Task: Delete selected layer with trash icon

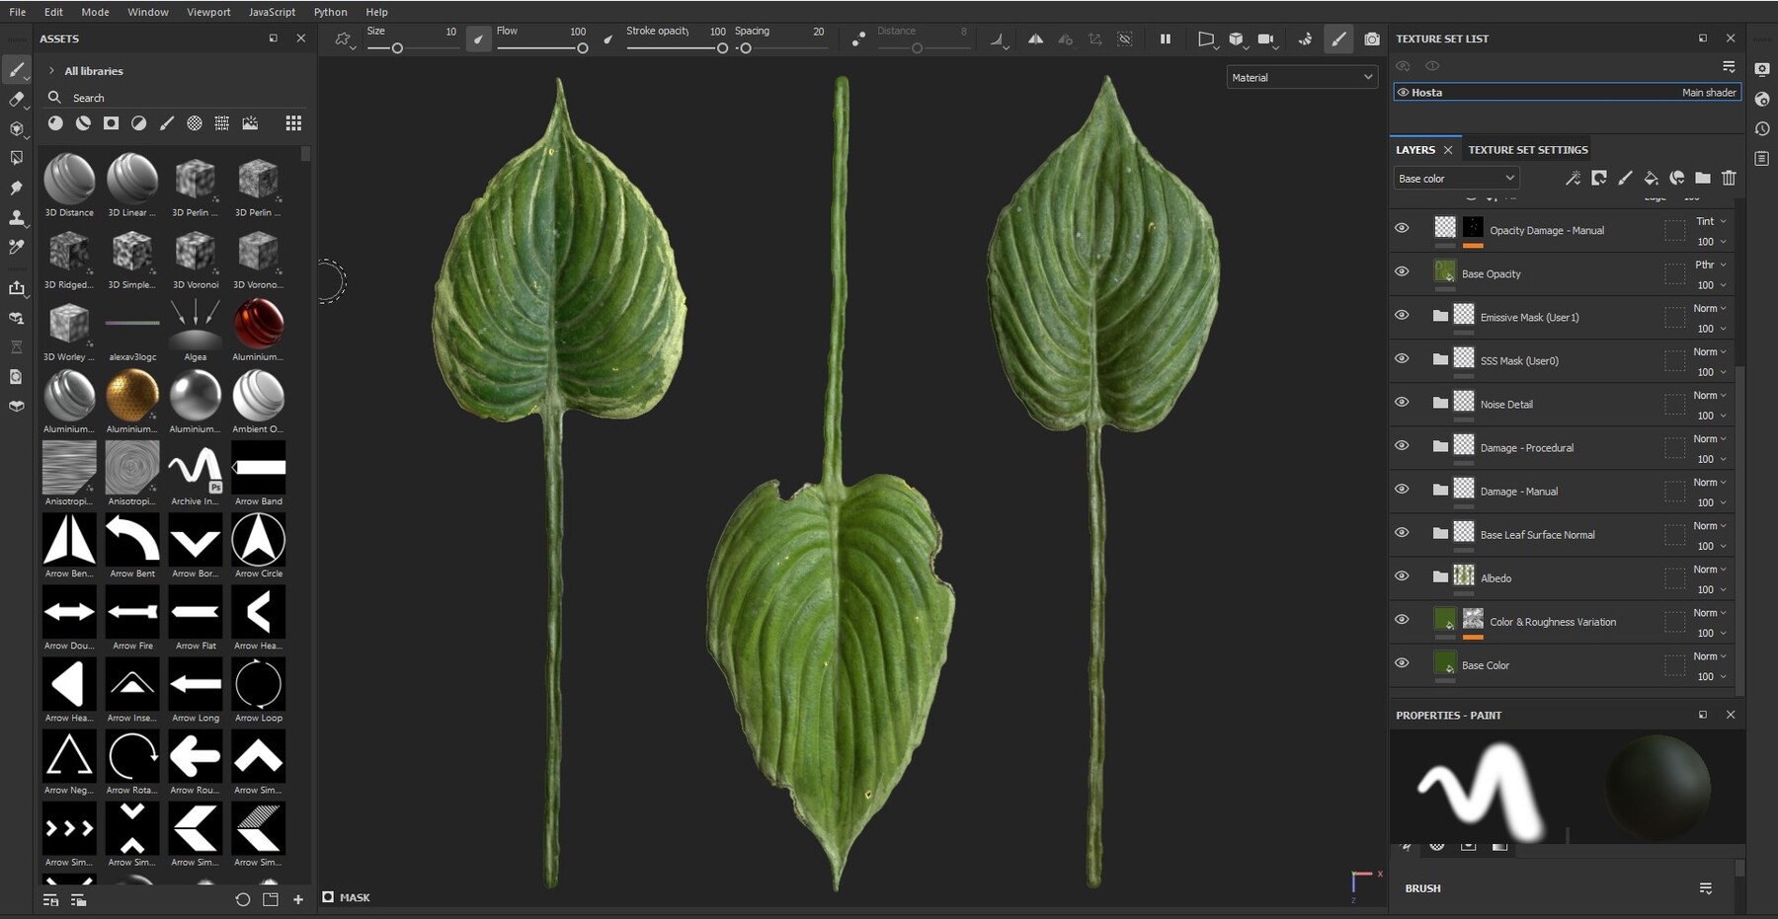Action: (1729, 179)
